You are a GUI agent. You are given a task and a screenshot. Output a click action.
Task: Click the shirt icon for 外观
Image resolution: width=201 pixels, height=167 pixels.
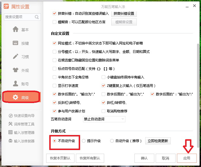[x=16, y=70]
